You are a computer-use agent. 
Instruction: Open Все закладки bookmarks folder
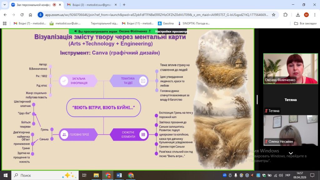305,23
